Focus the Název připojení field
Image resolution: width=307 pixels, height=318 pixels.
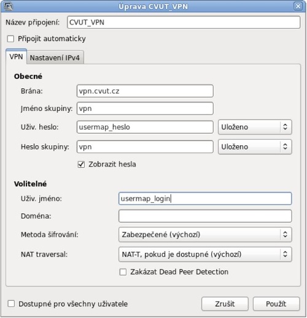[x=184, y=22]
